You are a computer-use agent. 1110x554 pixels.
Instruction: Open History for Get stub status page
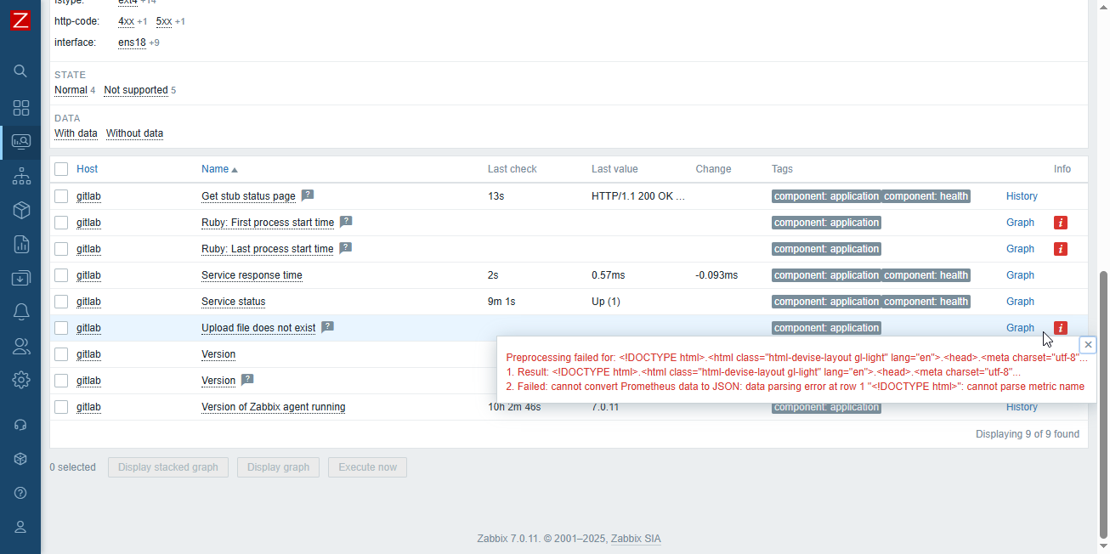coord(1022,196)
